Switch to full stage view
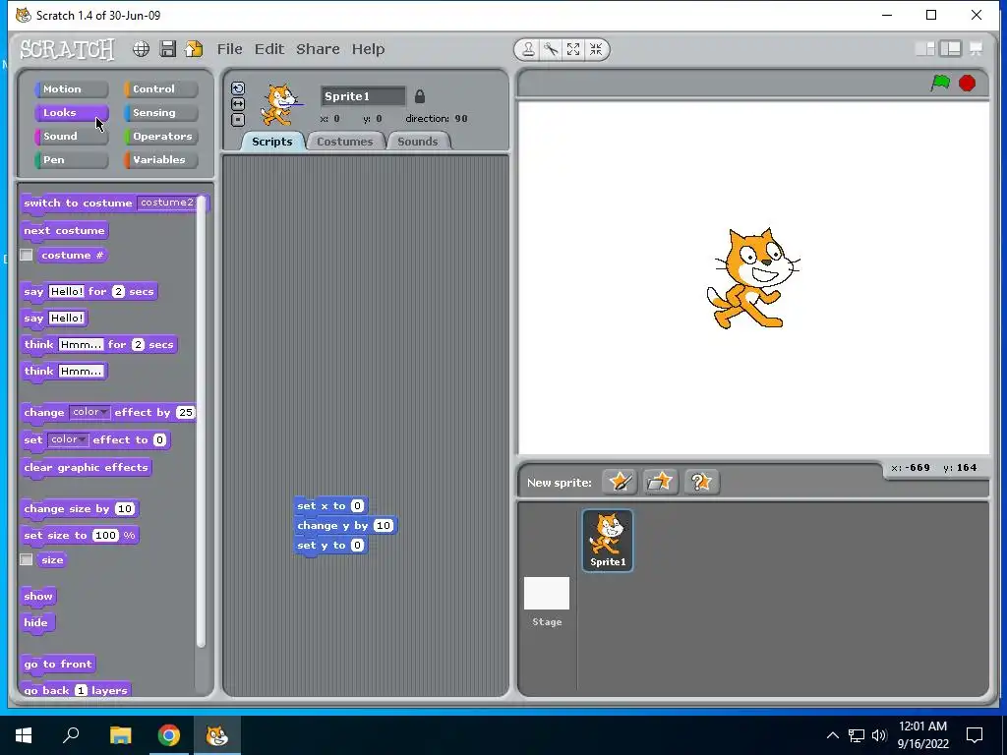This screenshot has height=755, width=1007. 951,49
